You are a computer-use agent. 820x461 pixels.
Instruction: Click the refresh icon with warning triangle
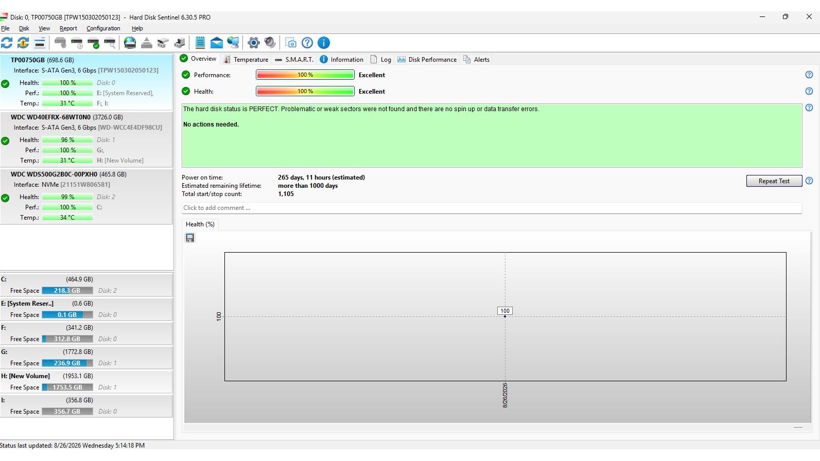pyautogui.click(x=23, y=43)
